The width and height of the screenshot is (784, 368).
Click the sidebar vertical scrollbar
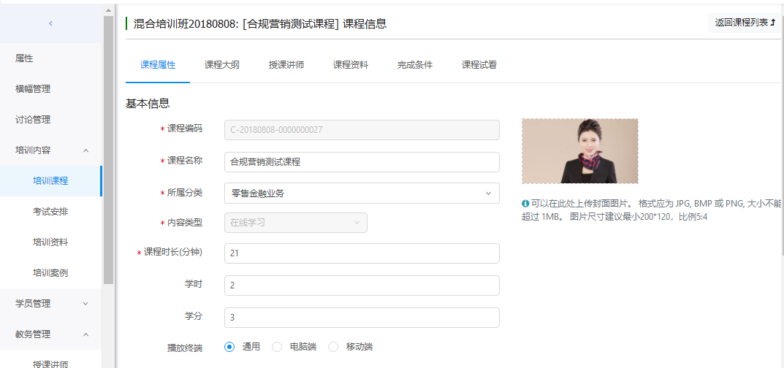[109, 146]
